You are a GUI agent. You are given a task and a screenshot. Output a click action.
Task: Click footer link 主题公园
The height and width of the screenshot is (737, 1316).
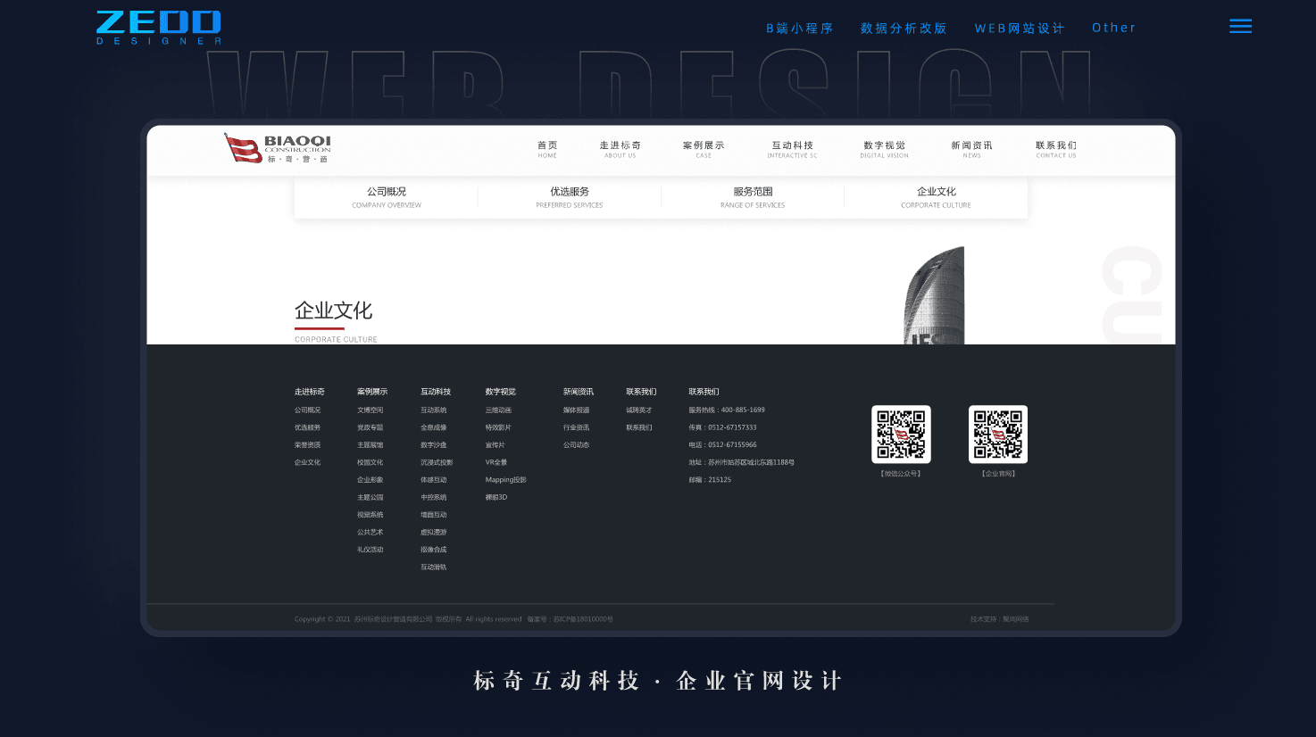click(370, 497)
